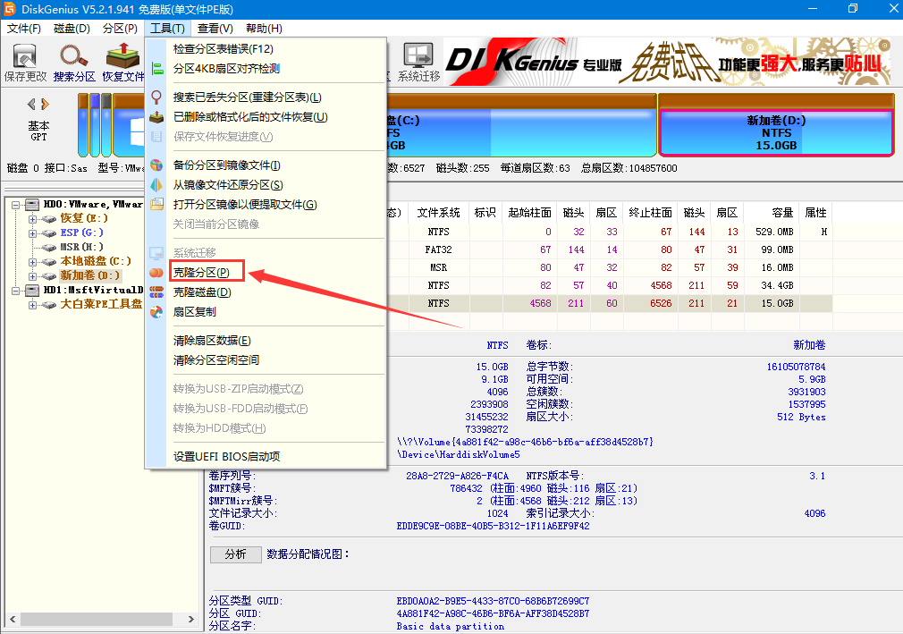
Task: Click the clone partition orange icon
Action: pos(156,273)
